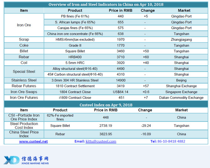Image resolution: width=210 pixels, height=168 pixels.
Task: Click the price value US$64.14
Action: tap(121, 92)
